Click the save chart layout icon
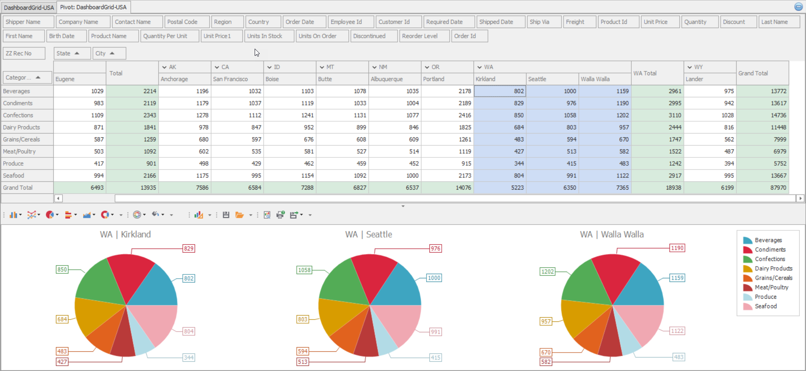 226,215
